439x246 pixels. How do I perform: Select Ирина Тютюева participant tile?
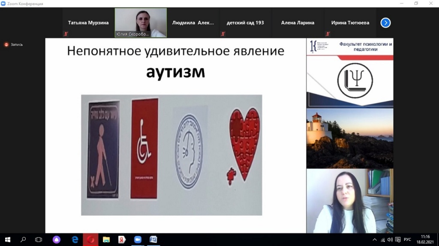coord(350,23)
